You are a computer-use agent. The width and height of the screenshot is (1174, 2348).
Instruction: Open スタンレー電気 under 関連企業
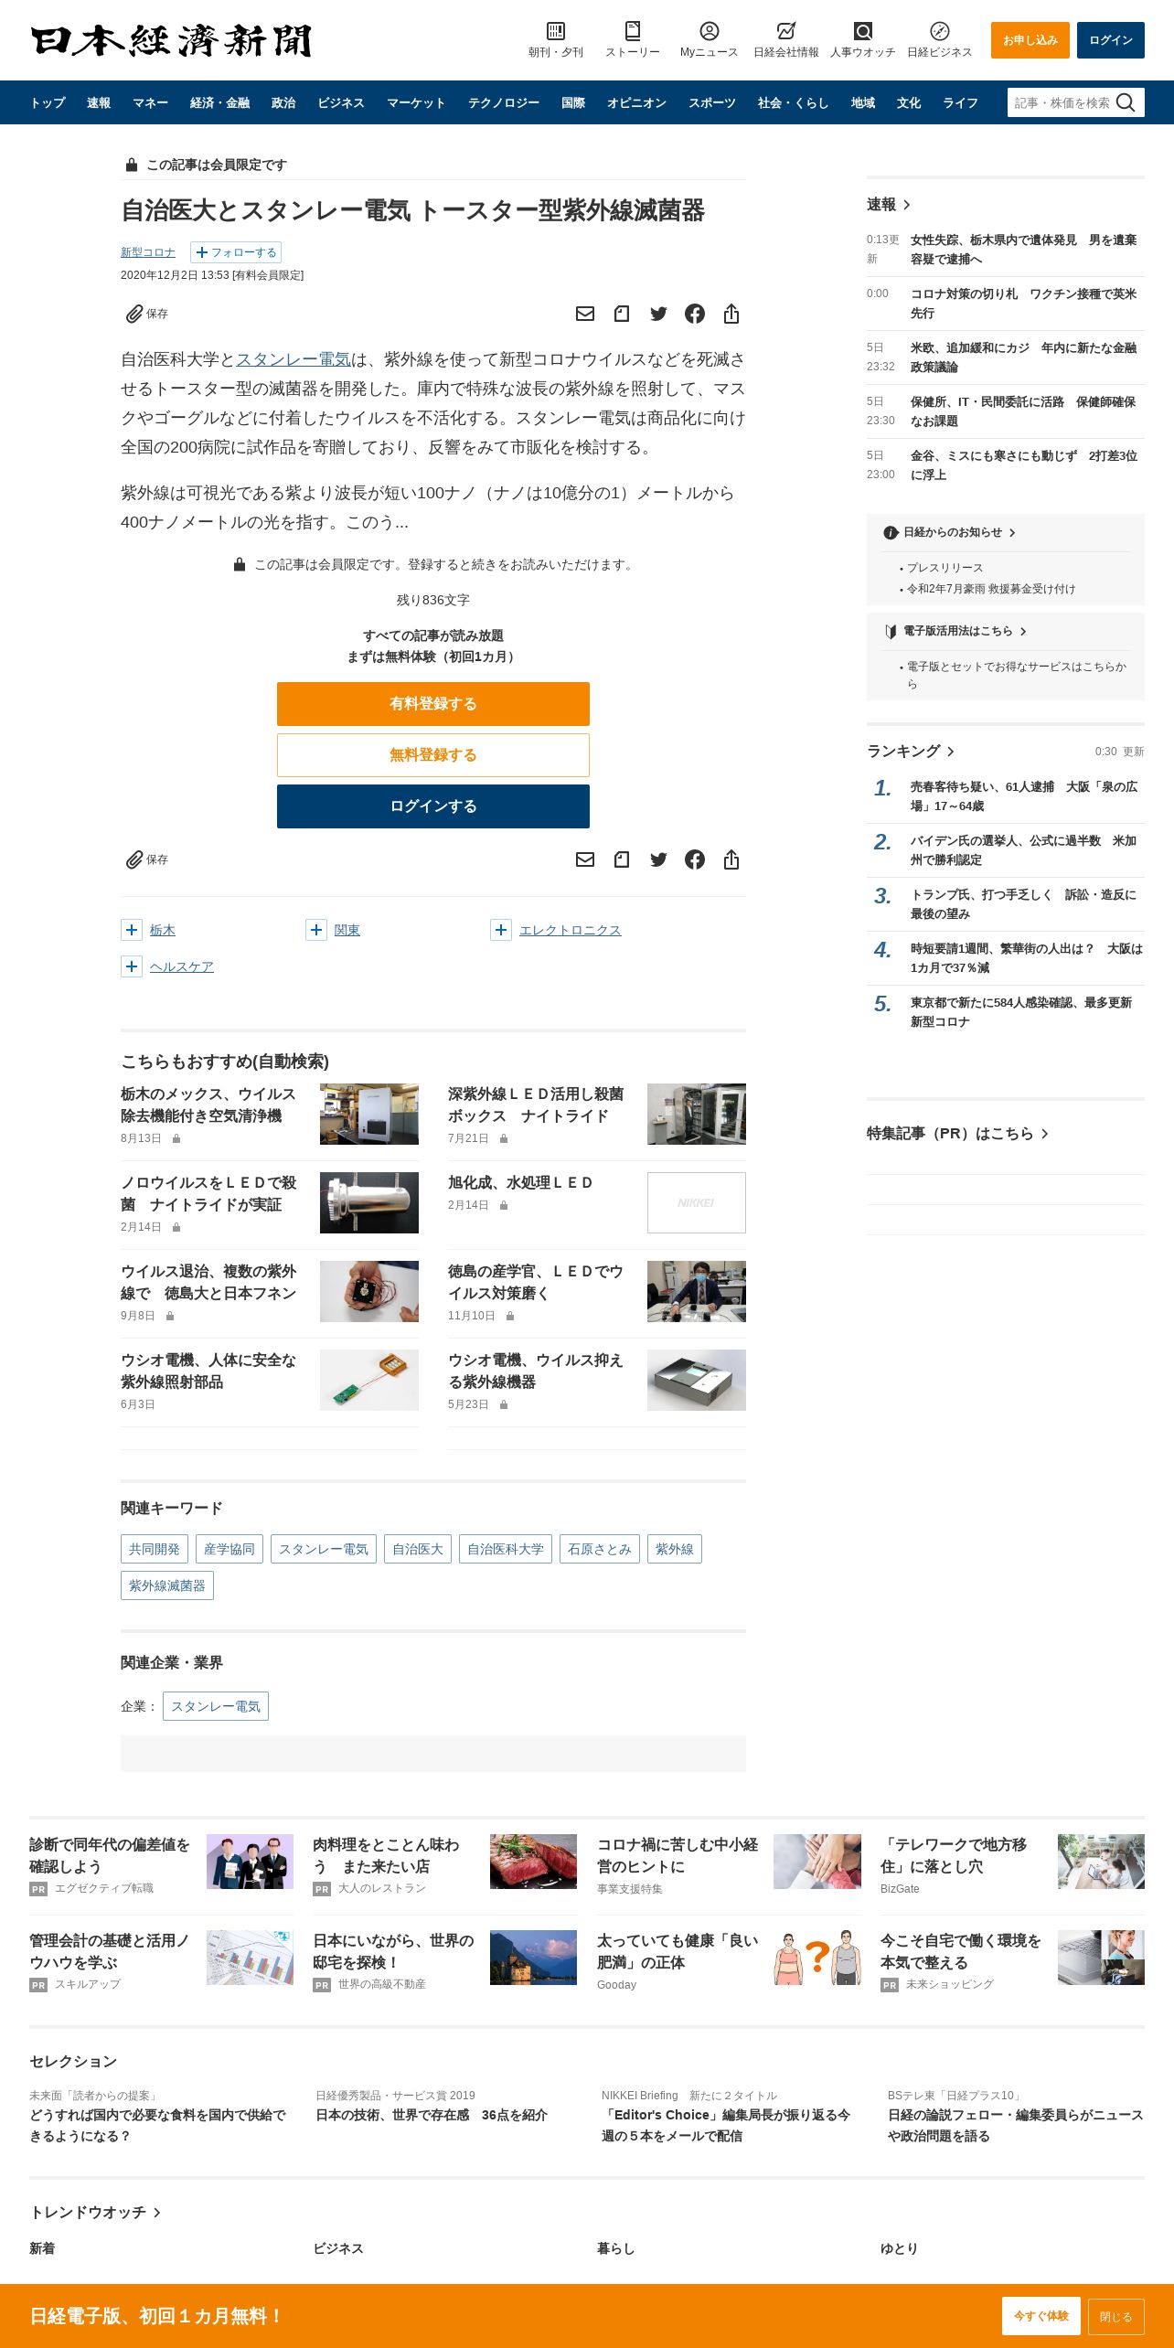tap(216, 1706)
